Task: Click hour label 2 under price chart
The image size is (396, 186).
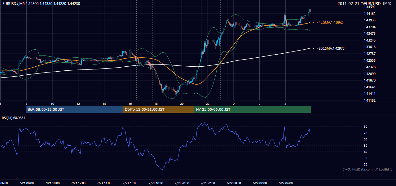Action: [x=260, y=104]
